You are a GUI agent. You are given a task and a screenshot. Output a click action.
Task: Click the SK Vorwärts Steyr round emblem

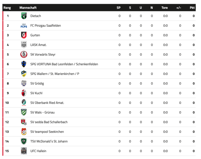(x=24, y=54)
